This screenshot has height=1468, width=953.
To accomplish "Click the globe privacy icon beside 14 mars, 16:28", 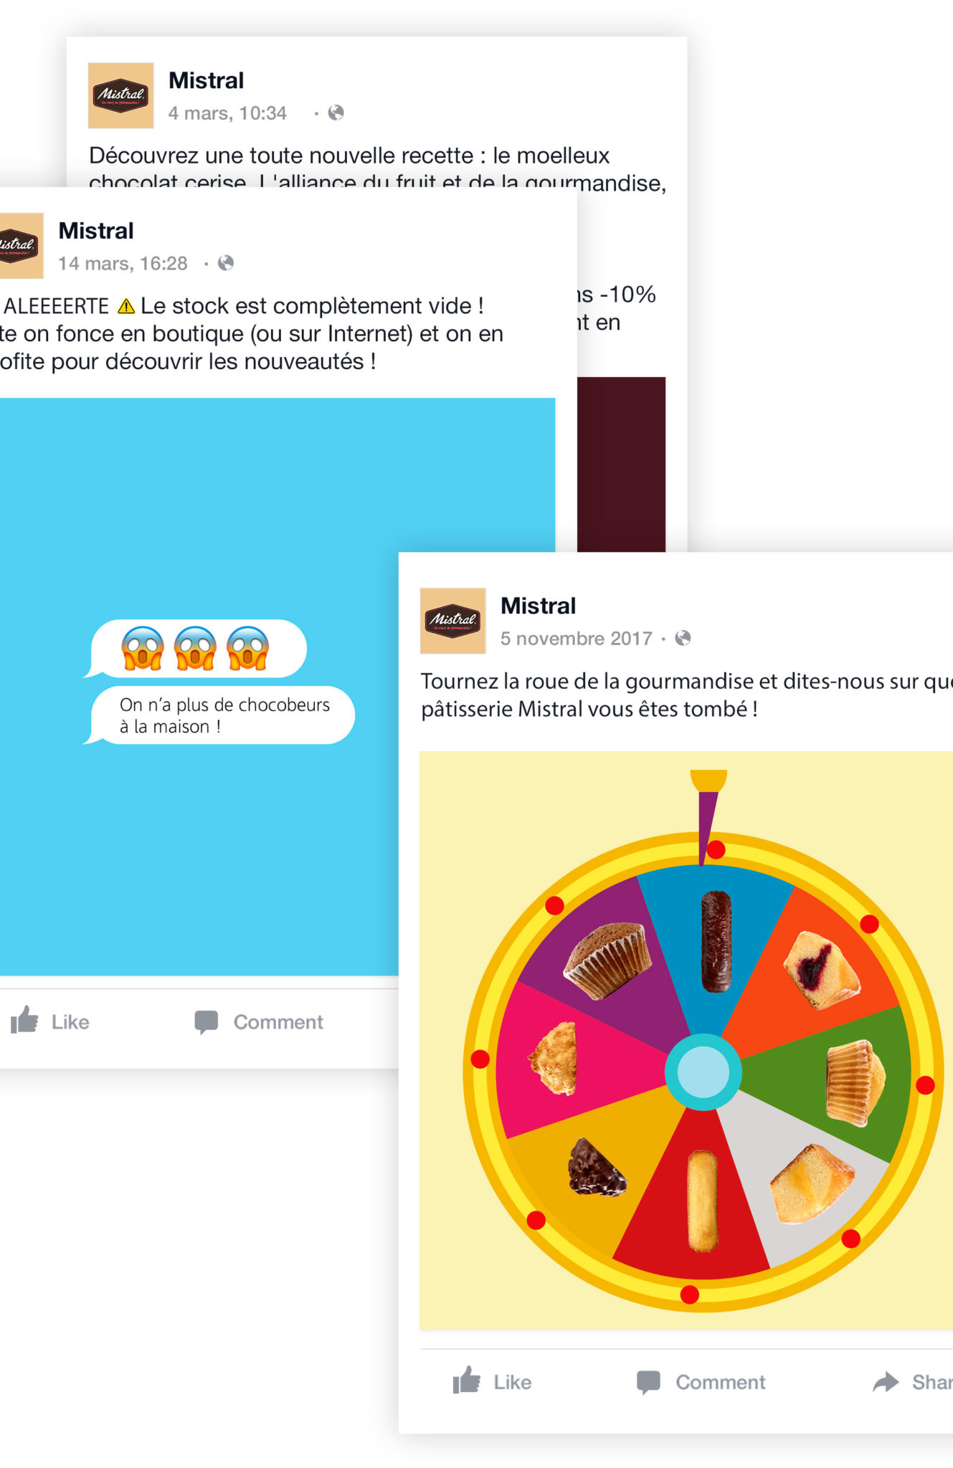I will pyautogui.click(x=225, y=263).
